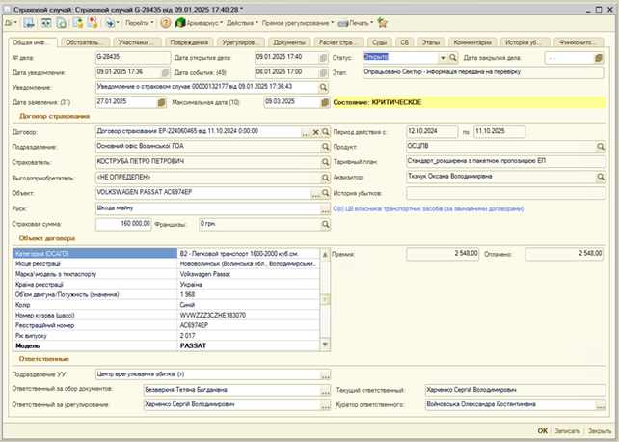619x442 pixels.
Task: Open the Действия menu
Action: point(242,23)
